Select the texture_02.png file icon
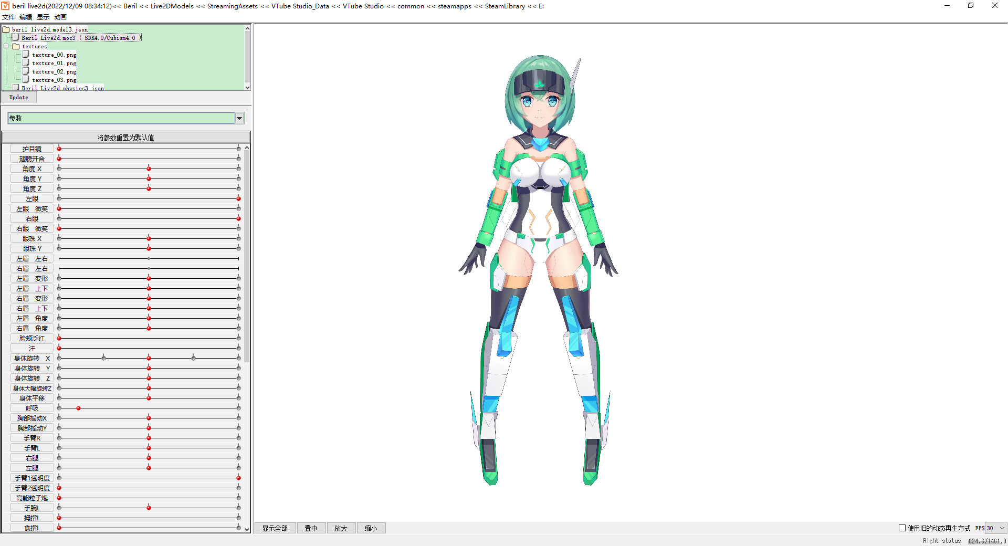Screen dimensions: 1008x546 pos(25,71)
